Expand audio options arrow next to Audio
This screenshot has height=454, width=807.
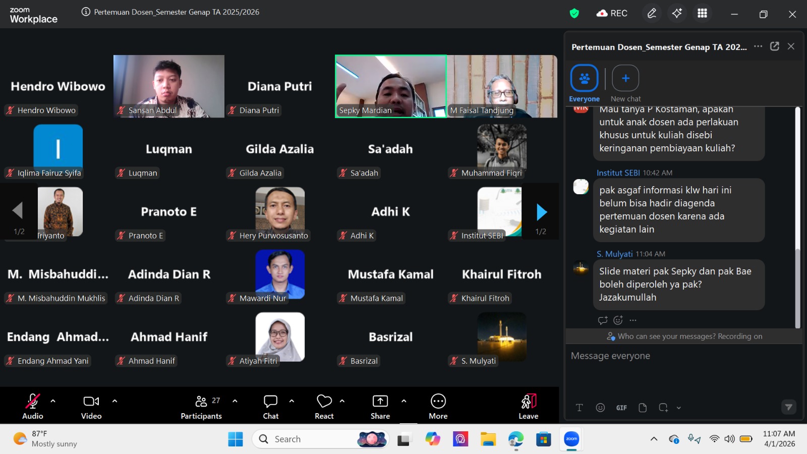click(53, 401)
